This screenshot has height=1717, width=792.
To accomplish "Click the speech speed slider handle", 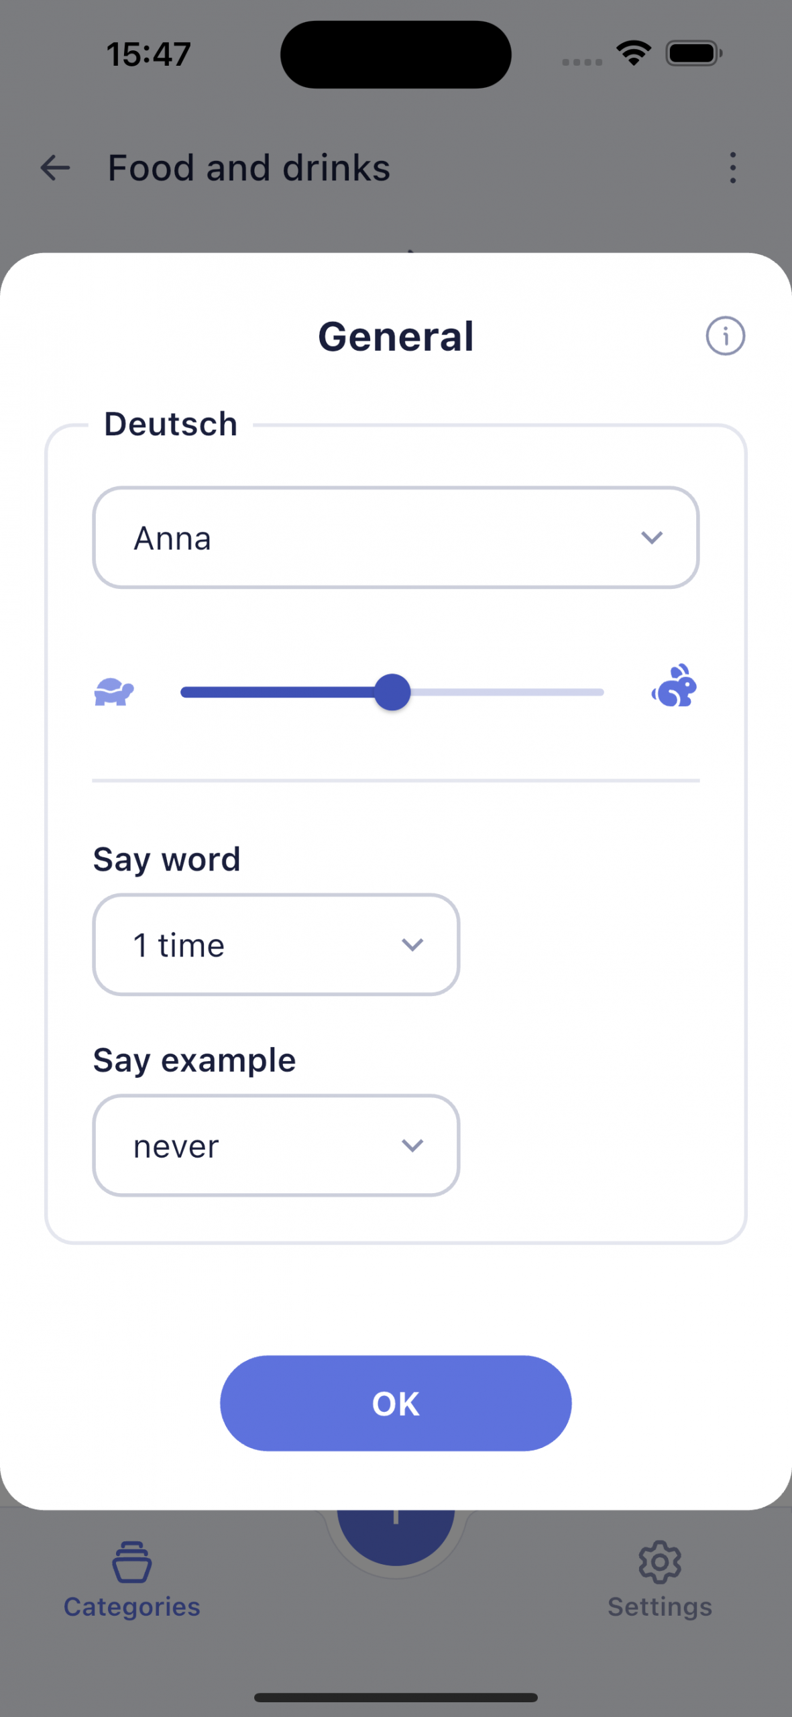I will [x=392, y=692].
